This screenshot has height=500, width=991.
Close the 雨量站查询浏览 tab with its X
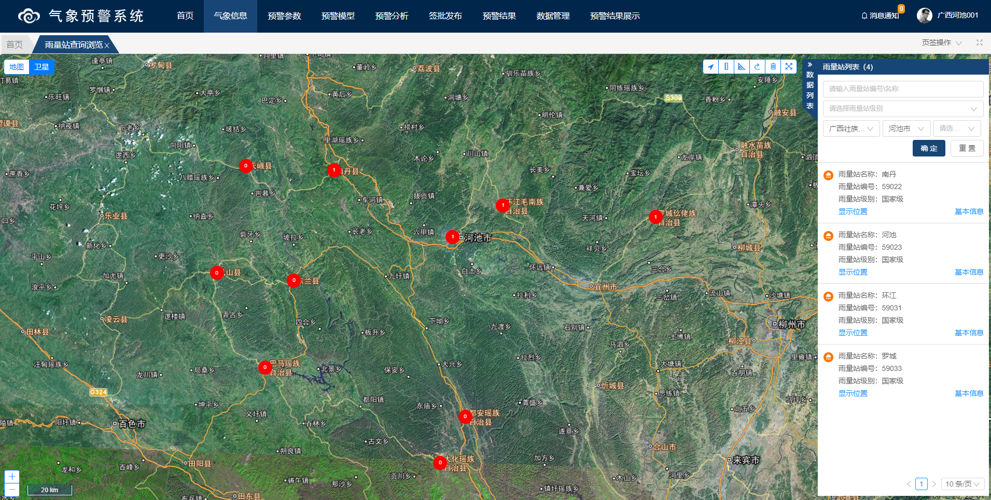coord(107,46)
